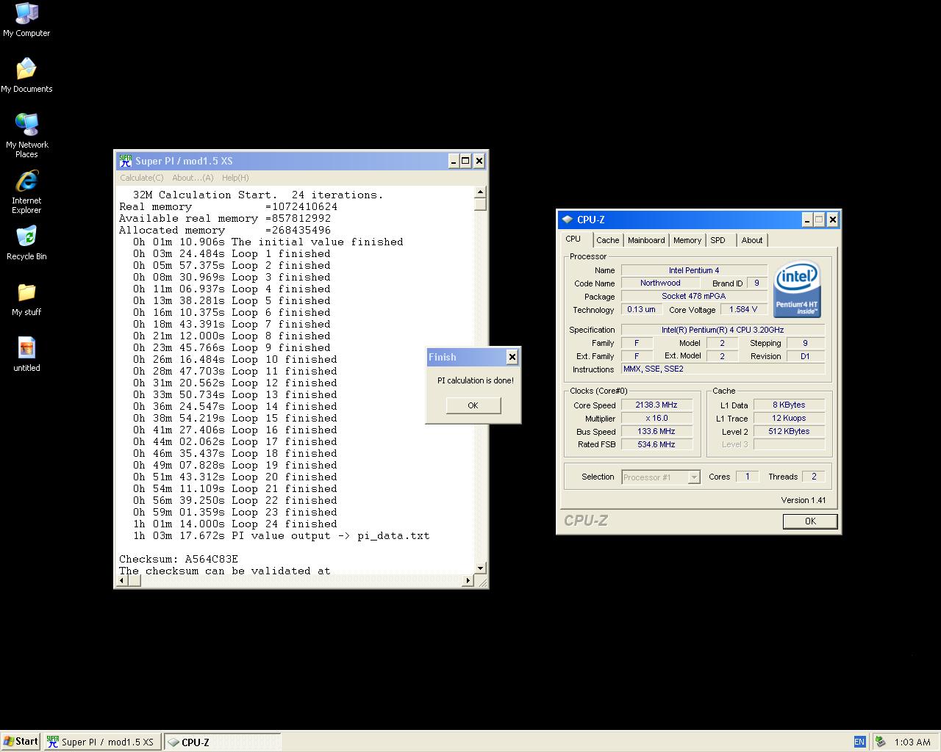Switch to the Mainboard tab
The width and height of the screenshot is (941, 752).
646,240
